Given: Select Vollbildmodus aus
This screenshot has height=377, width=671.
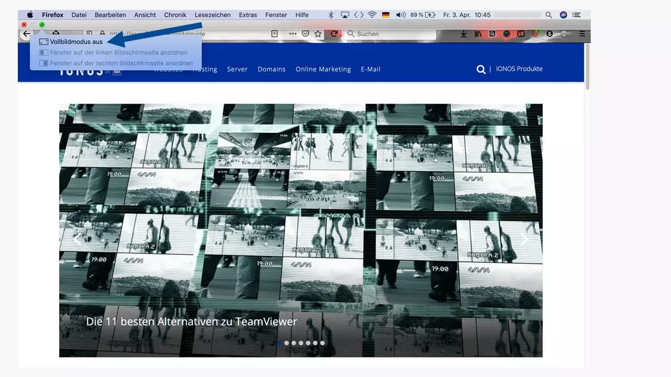Looking at the screenshot, I should coord(77,42).
